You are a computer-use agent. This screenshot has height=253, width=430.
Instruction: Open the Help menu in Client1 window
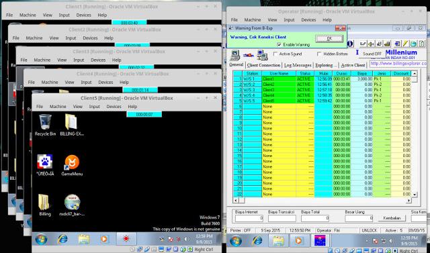pyautogui.click(x=102, y=15)
